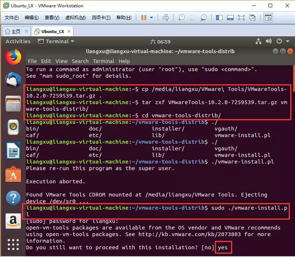This screenshot has width=295, height=257.
Task: Launch Thunderbird Mail from the dock
Action: point(13,80)
